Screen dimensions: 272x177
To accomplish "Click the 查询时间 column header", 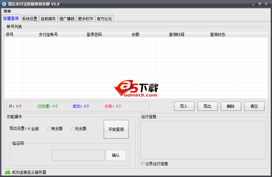I will (177, 34).
